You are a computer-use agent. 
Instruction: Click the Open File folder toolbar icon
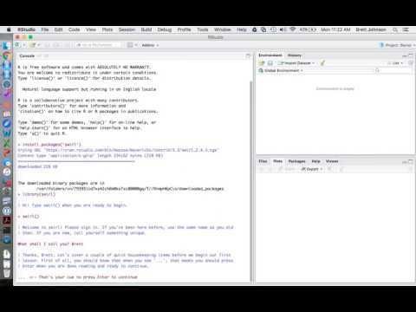point(34,45)
